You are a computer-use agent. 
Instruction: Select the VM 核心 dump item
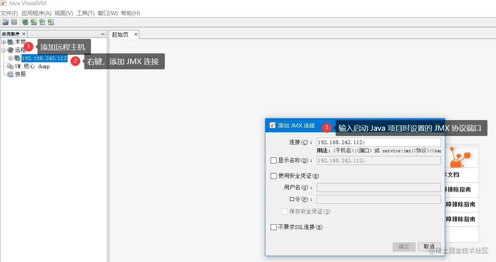pos(32,66)
